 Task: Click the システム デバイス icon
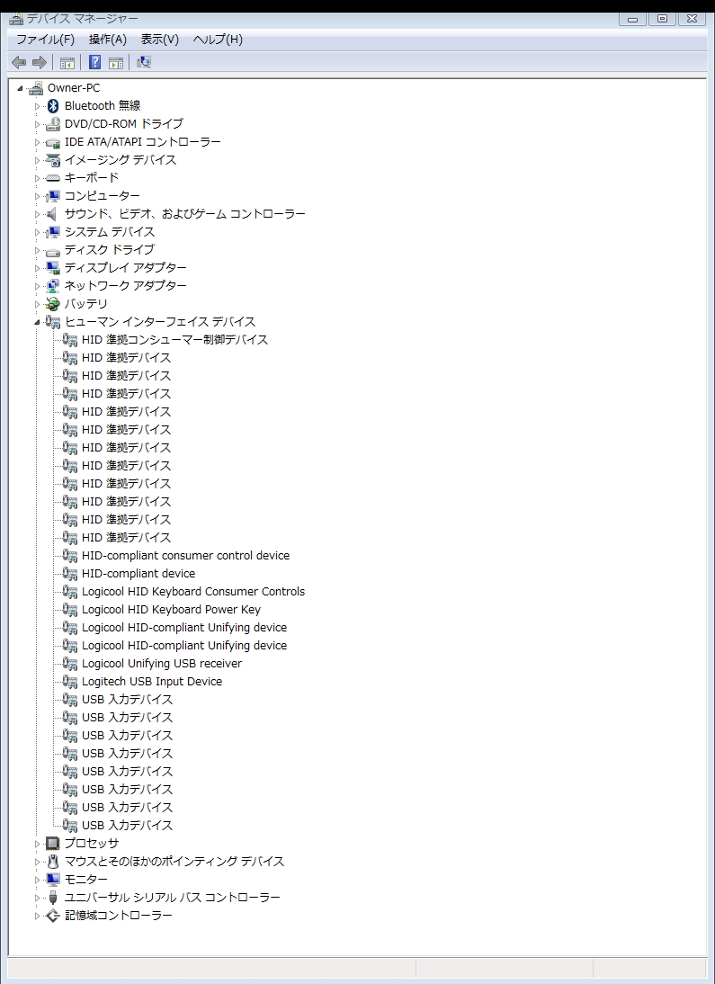(53, 232)
